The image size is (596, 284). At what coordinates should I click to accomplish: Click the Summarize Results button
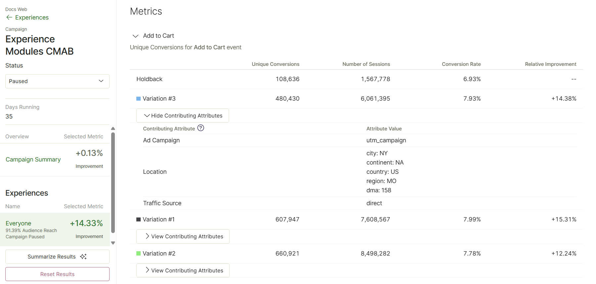[57, 257]
